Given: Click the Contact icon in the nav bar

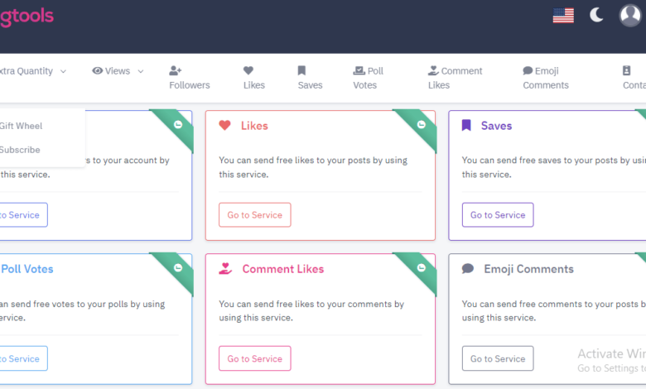Looking at the screenshot, I should (626, 71).
